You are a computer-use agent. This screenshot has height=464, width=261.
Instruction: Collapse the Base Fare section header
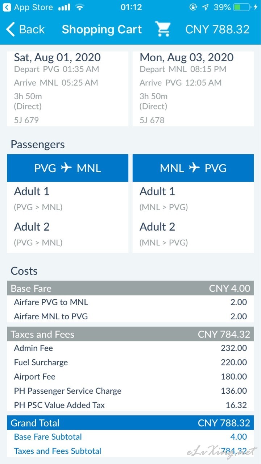tap(130, 288)
